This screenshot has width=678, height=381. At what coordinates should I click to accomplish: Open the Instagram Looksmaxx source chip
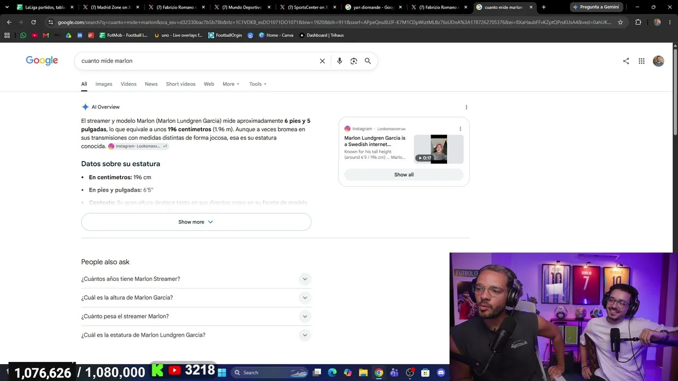point(138,146)
